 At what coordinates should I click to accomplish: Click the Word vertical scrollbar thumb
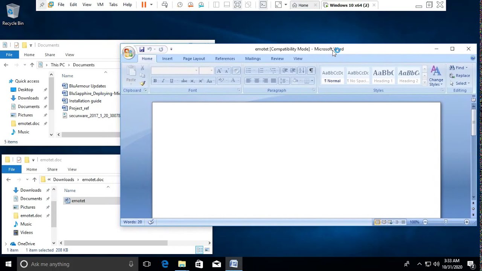473,122
